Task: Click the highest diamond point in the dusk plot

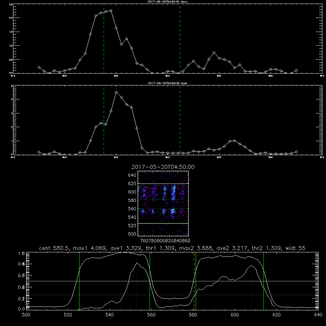Action: pyautogui.click(x=116, y=92)
